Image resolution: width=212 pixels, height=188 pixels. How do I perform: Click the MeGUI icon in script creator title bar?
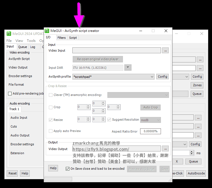point(47,31)
